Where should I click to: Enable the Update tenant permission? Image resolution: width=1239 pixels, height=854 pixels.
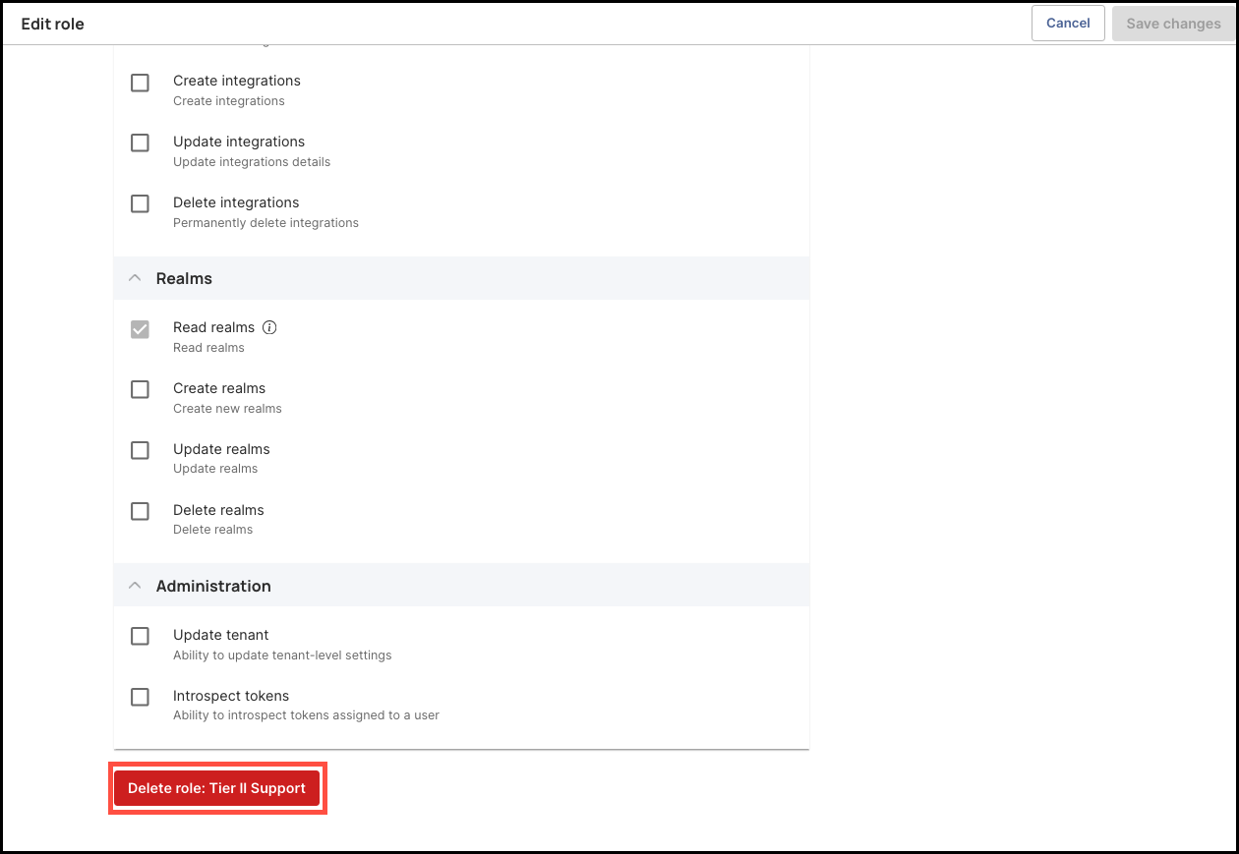(140, 637)
